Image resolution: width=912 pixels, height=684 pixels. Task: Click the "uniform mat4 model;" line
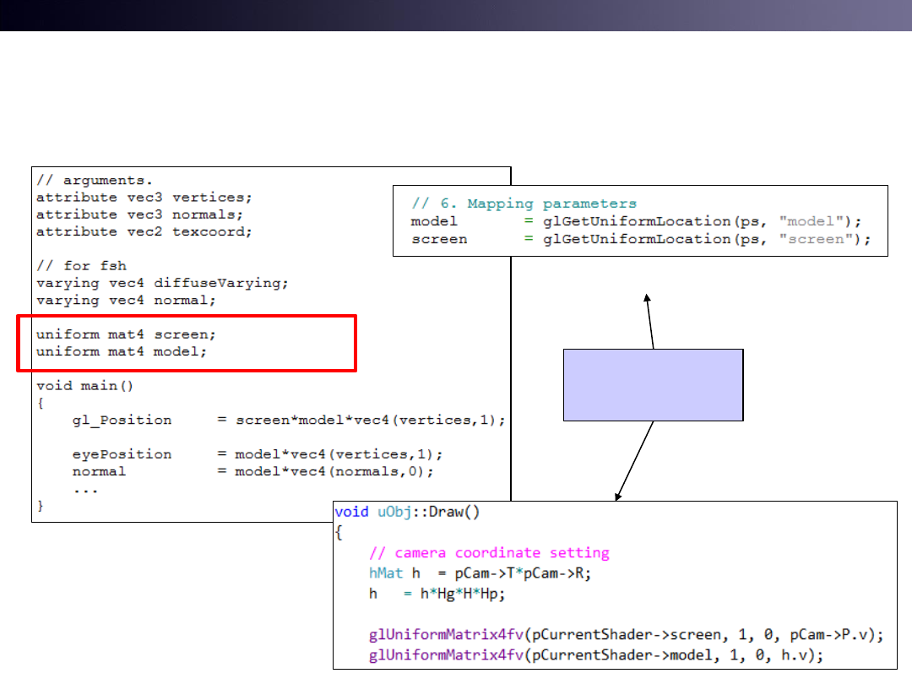121,351
